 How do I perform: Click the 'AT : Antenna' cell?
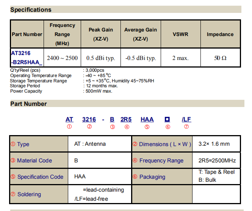point(100,144)
